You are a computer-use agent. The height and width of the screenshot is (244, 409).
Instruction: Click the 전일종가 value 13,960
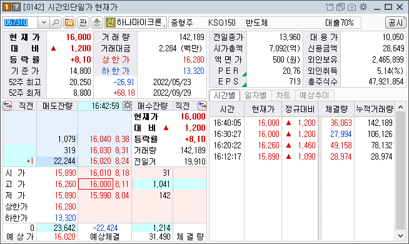click(290, 37)
